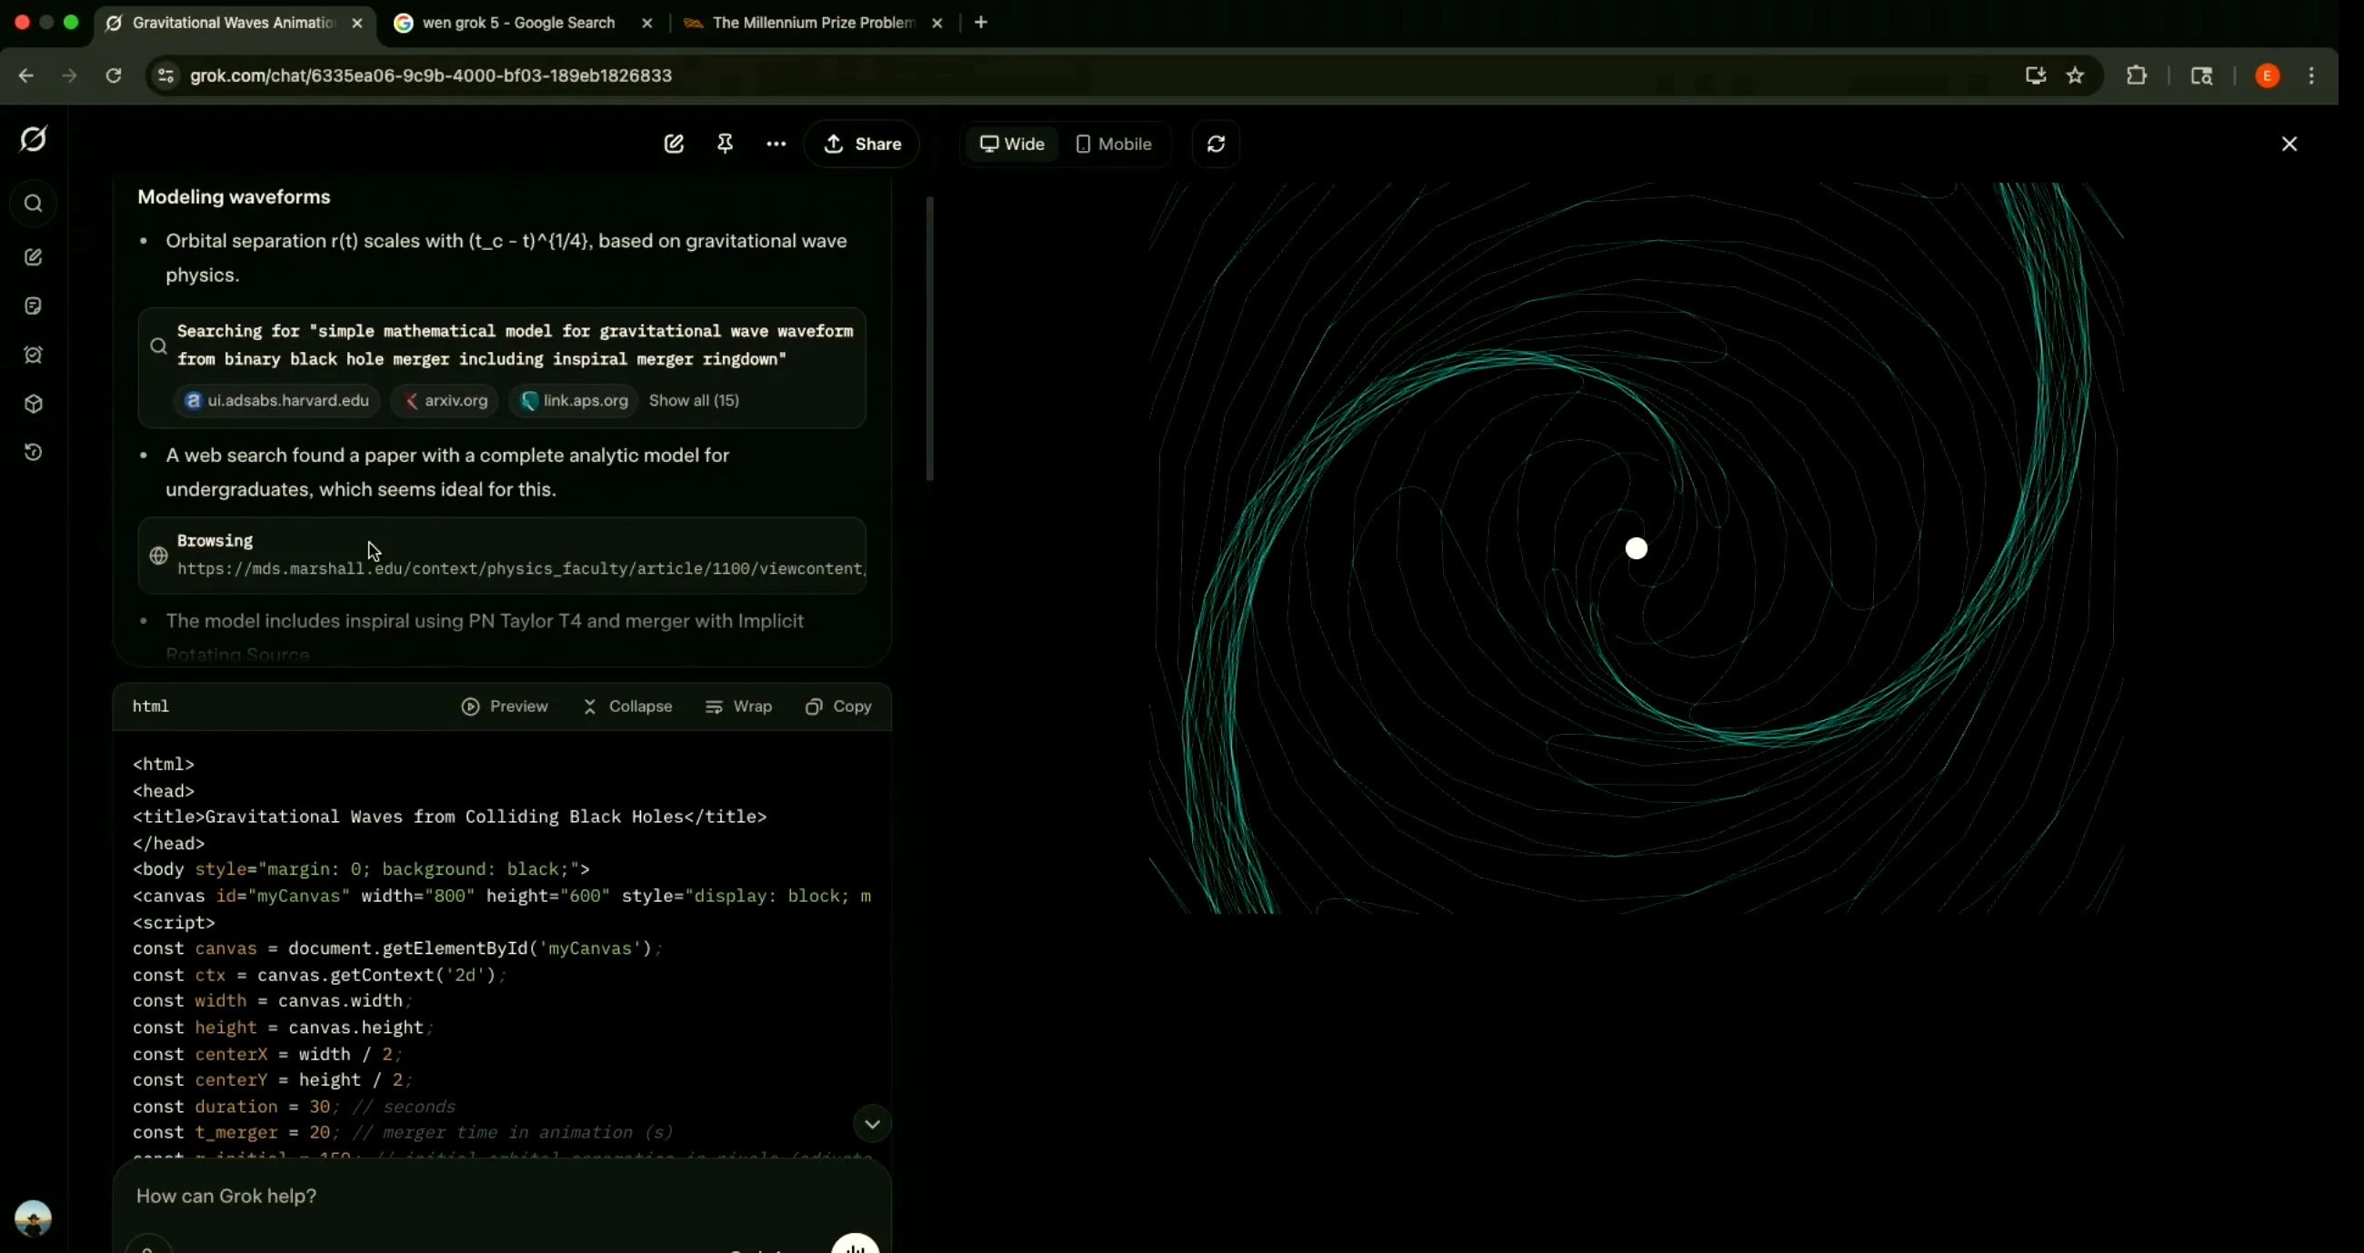This screenshot has width=2364, height=1253.
Task: Bookmark this page with star icon
Action: [x=2076, y=75]
